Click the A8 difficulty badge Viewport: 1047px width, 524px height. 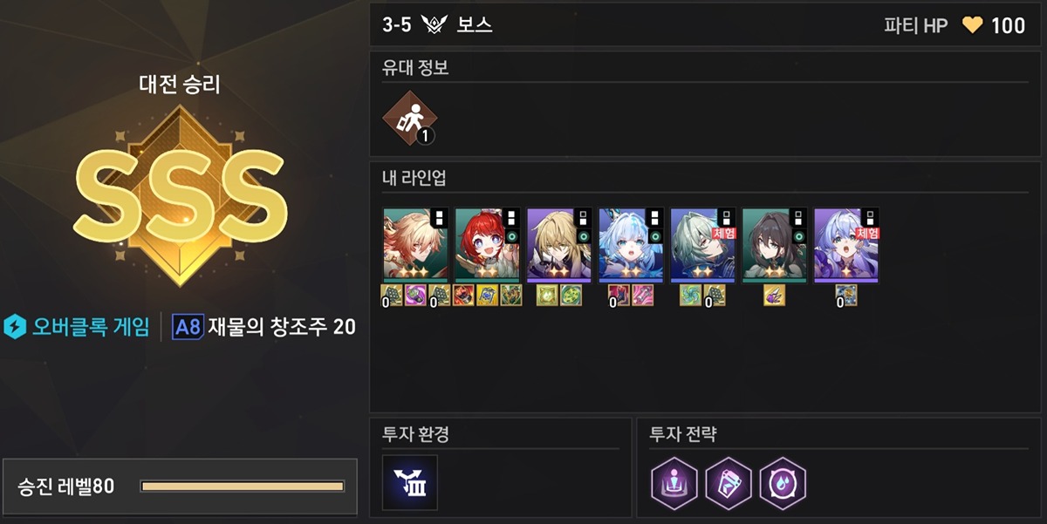click(188, 327)
